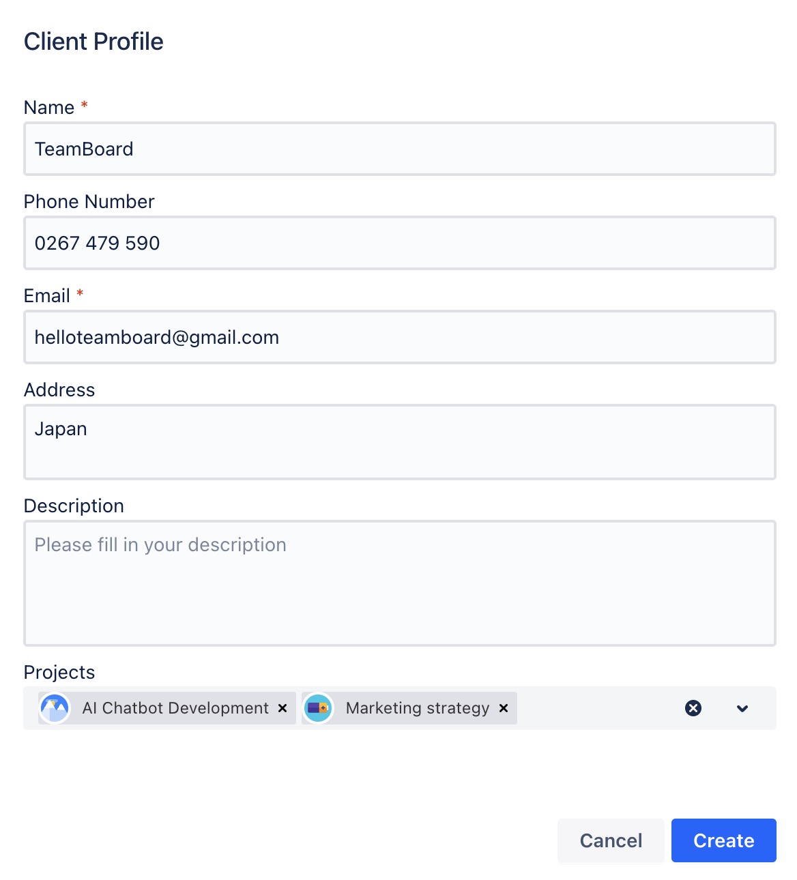Viewport: 797px width, 880px height.
Task: Click the Client Profile heading
Action: 94,42
